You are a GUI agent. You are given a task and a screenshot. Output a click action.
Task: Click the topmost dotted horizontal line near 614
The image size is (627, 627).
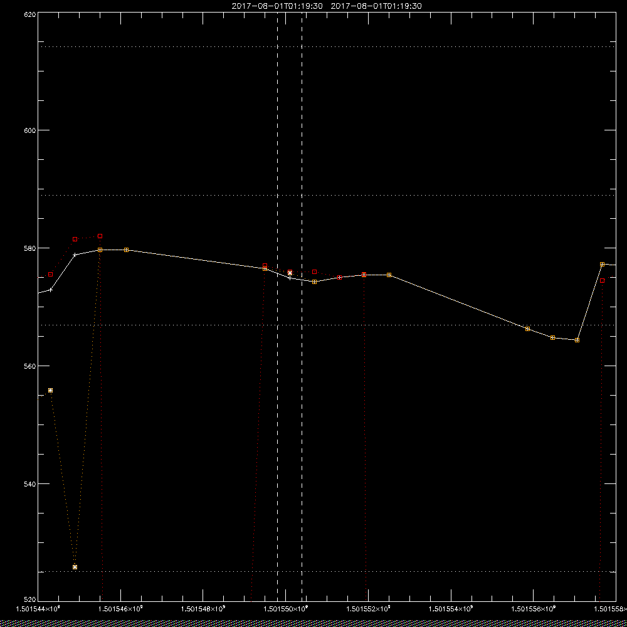tap(327, 47)
